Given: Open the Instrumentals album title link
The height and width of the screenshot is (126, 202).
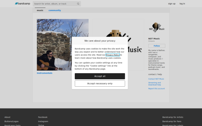Looking at the screenshot, I should click(44, 73).
